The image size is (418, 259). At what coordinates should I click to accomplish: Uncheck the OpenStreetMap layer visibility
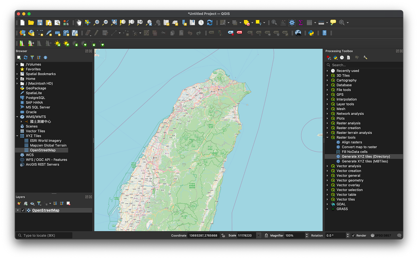[x=23, y=210]
